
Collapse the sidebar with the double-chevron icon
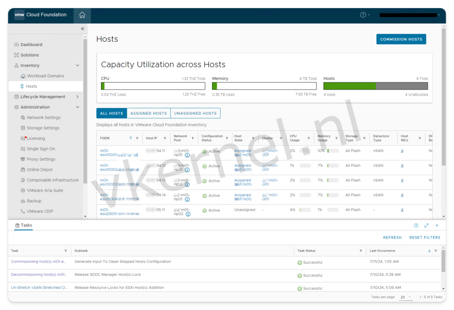(x=82, y=29)
